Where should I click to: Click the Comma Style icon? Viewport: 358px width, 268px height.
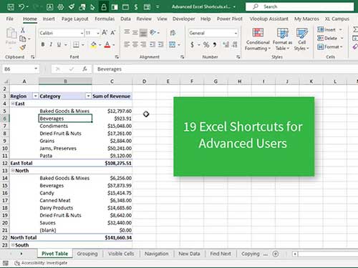[215, 44]
